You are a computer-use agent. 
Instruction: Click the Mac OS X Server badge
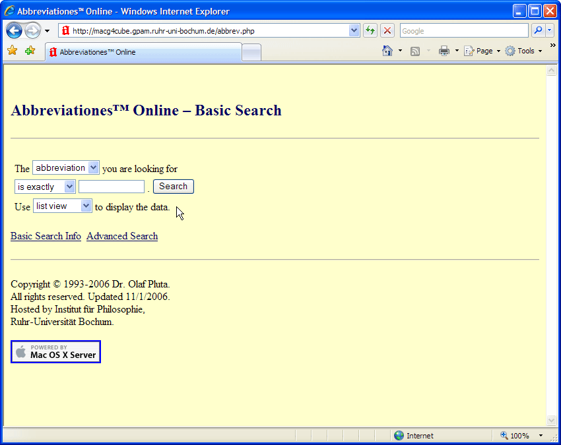(x=55, y=352)
